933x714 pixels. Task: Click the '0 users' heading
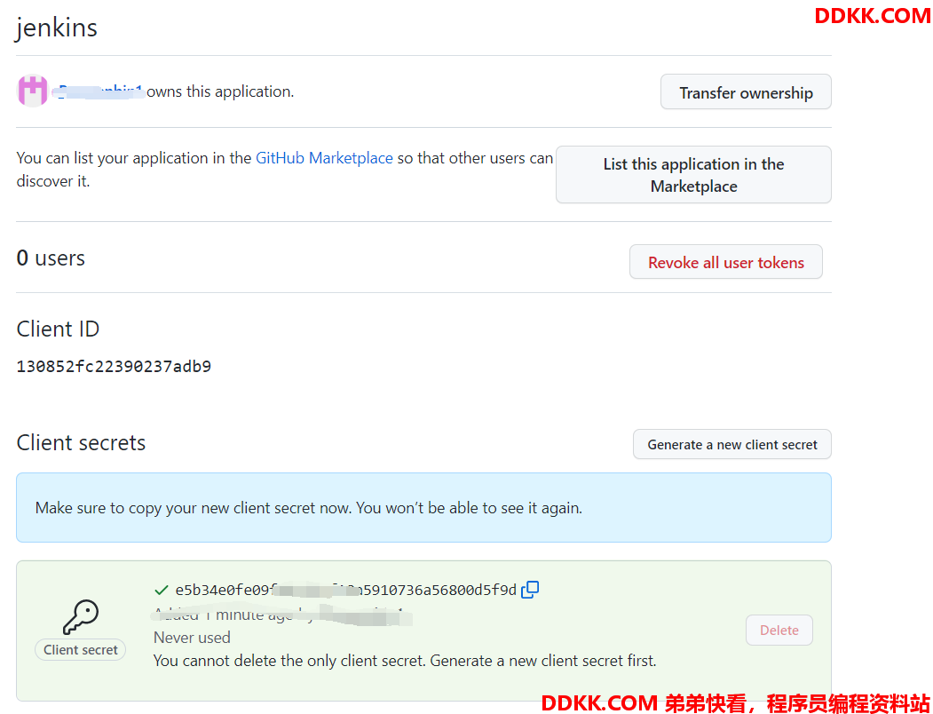pyautogui.click(x=51, y=258)
